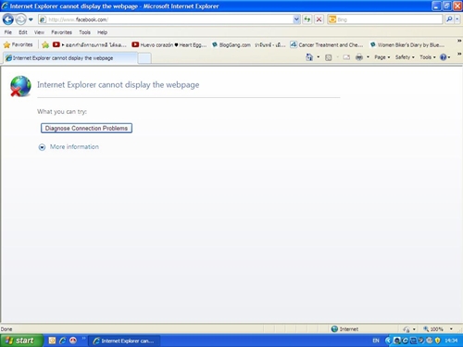Open the BlogGang.com favorite link

(248, 44)
